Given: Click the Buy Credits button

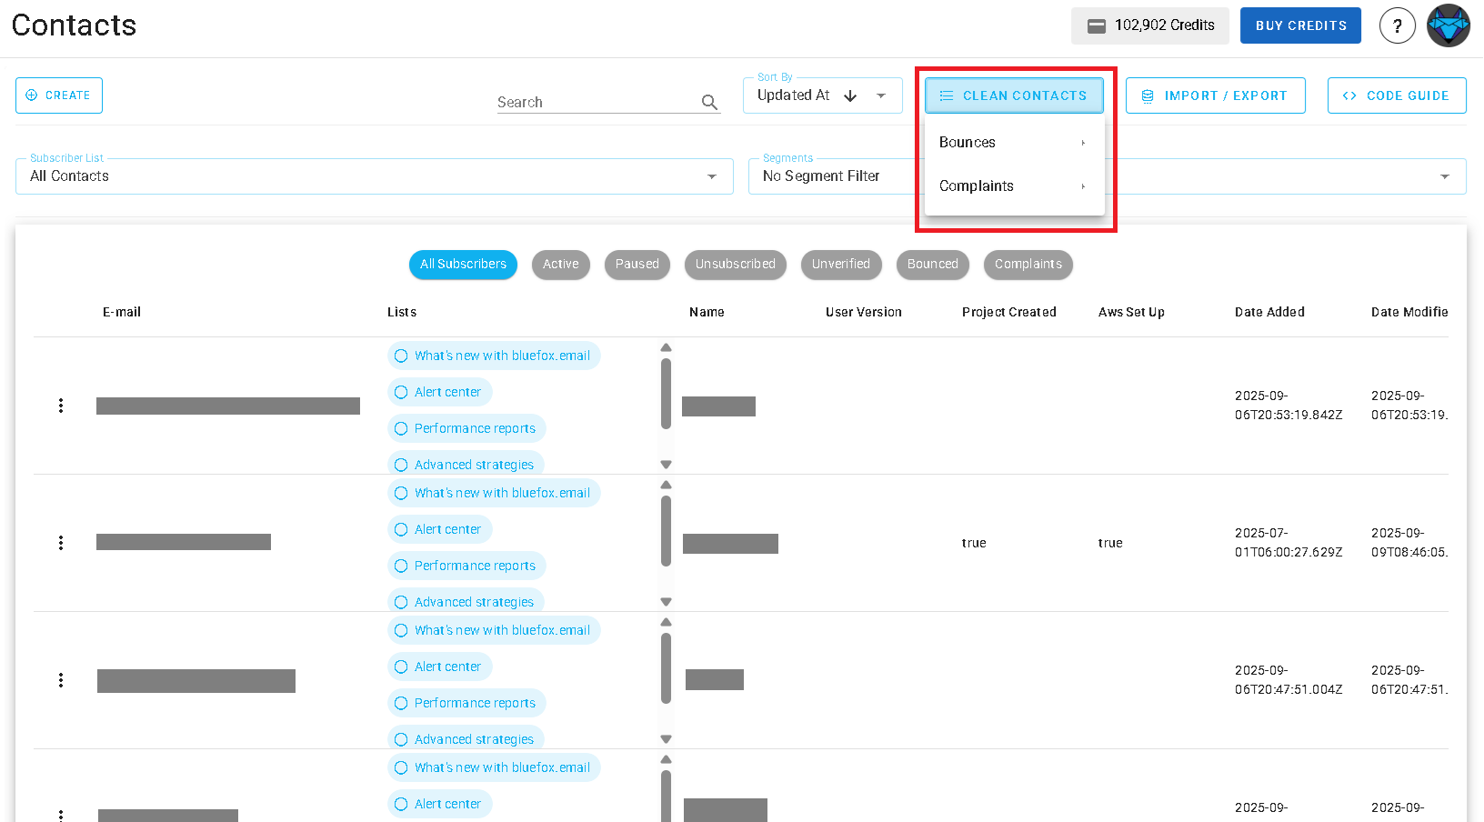Looking at the screenshot, I should coord(1300,25).
